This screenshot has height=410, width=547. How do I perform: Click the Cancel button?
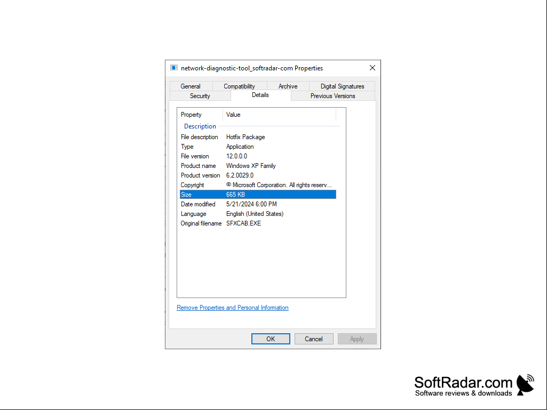314,339
